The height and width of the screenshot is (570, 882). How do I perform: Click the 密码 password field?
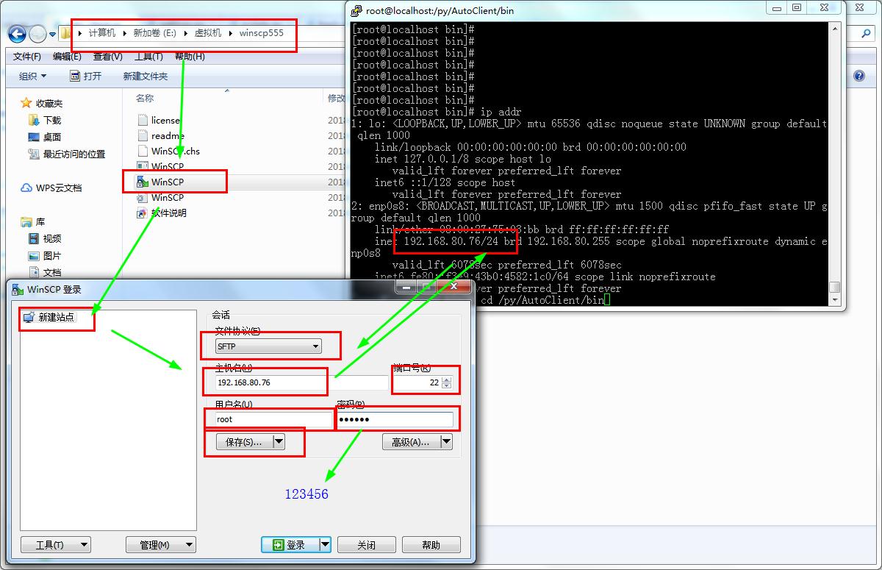395,419
